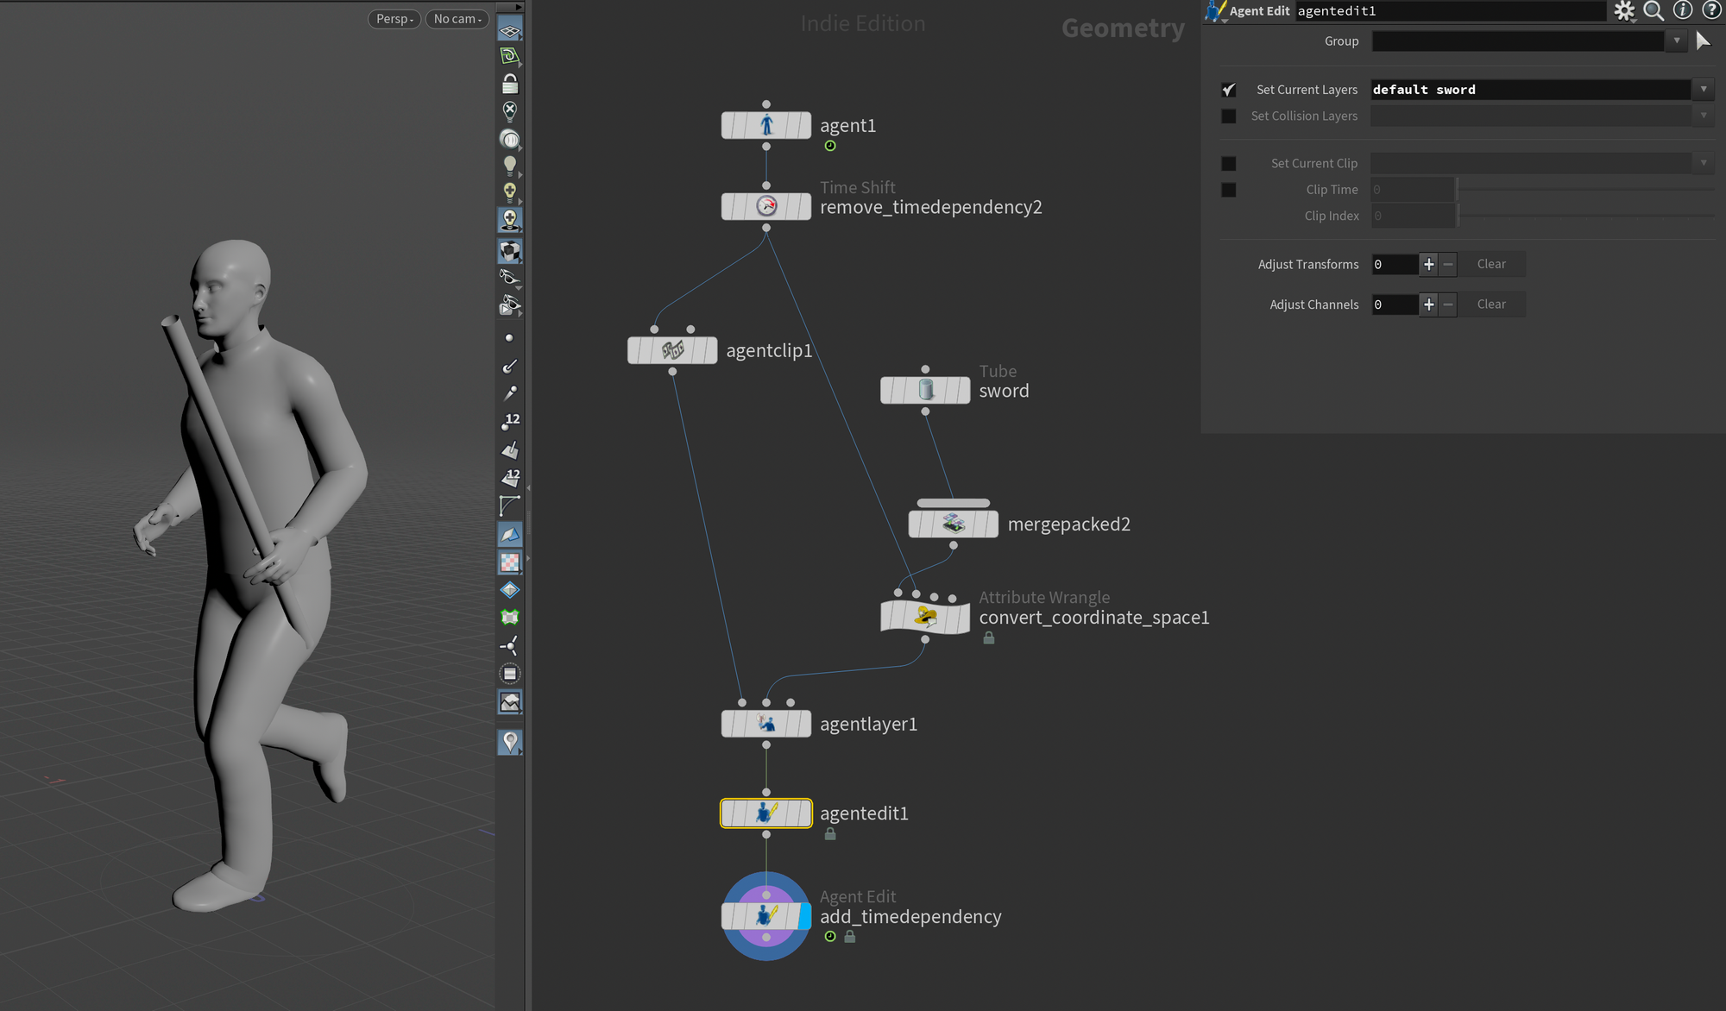Click the mergepacked2 node icon
This screenshot has height=1011, width=1726.
pos(952,524)
